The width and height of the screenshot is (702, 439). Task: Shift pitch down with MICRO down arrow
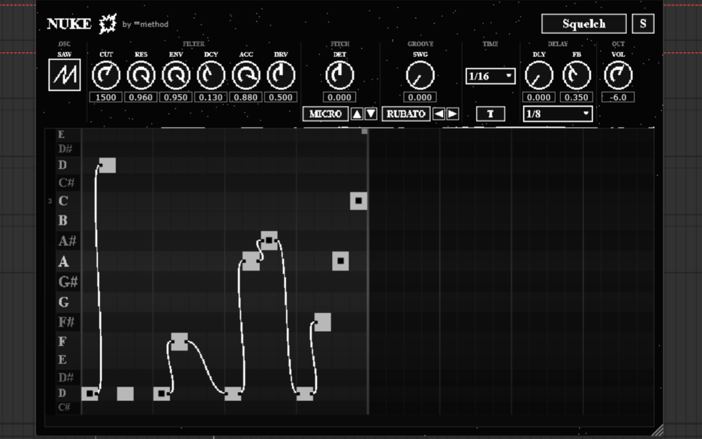pyautogui.click(x=371, y=114)
